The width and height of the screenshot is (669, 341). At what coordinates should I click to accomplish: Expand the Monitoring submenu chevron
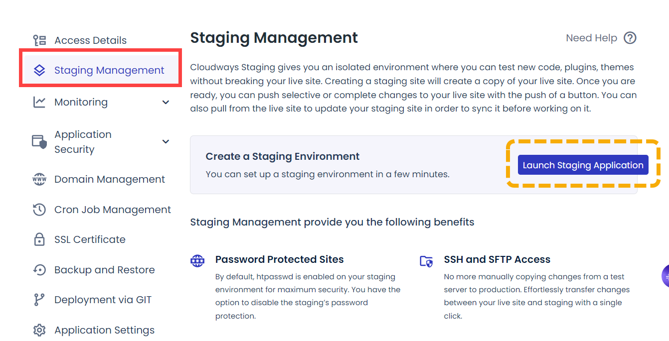click(166, 102)
